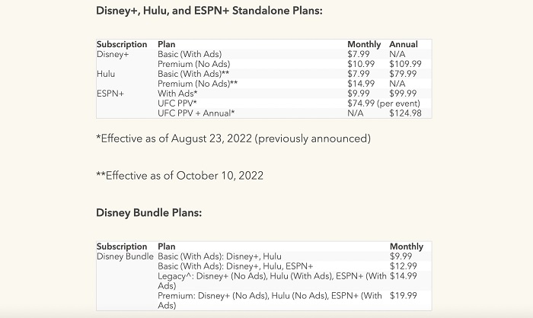
Task: Click the Disney Bundle Plans heading
Action: [149, 213]
